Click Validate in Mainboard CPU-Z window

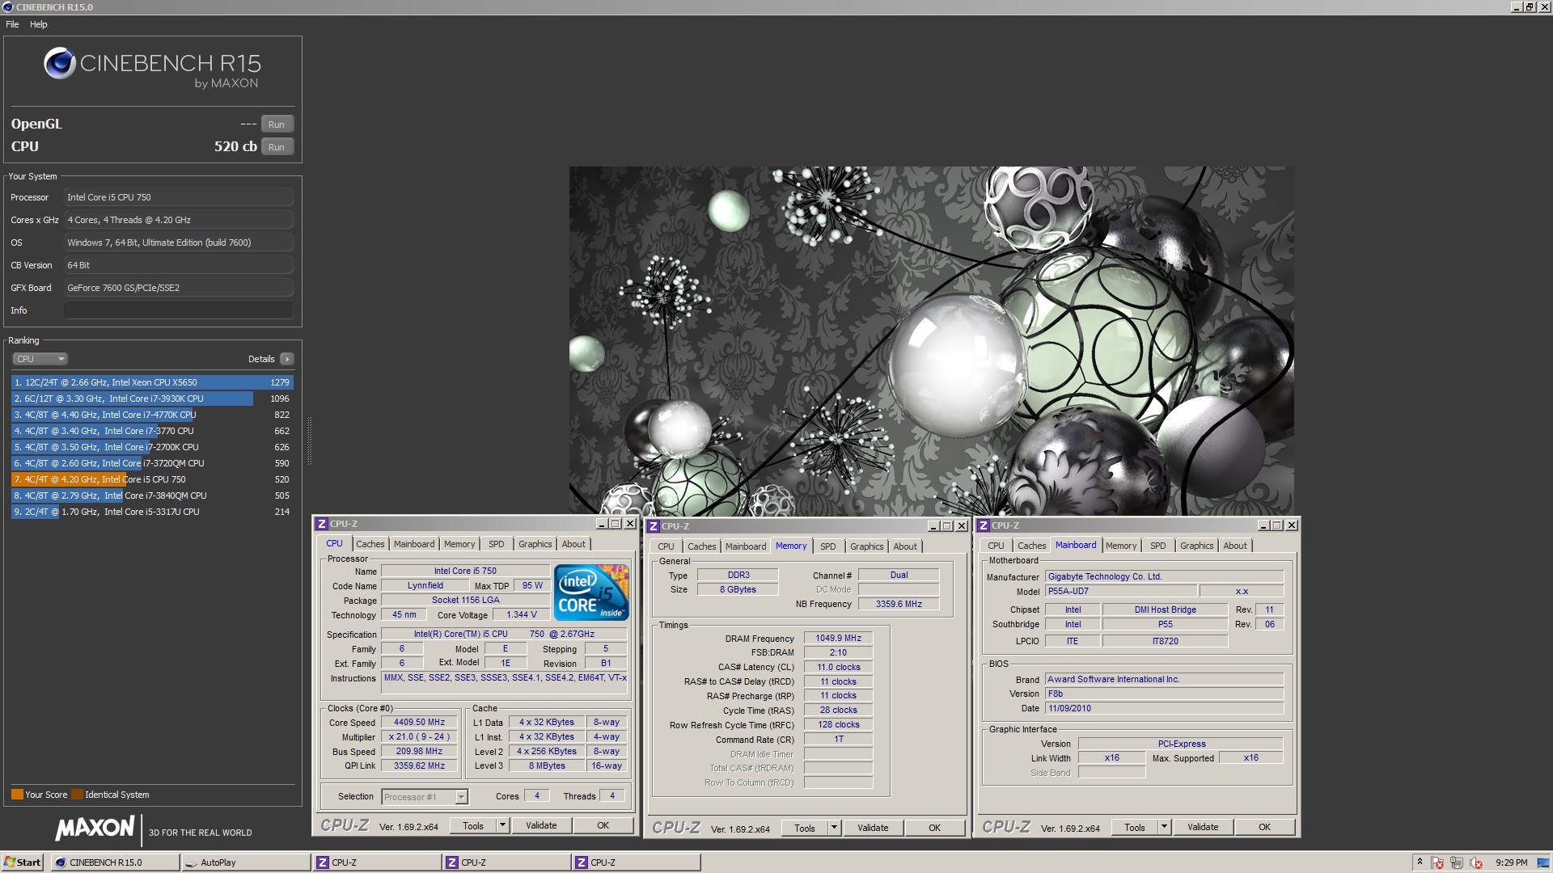(x=1203, y=827)
